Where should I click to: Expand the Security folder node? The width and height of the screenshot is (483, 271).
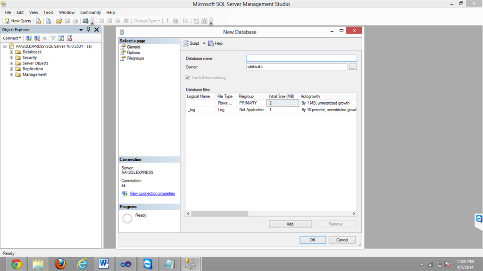tap(11, 57)
